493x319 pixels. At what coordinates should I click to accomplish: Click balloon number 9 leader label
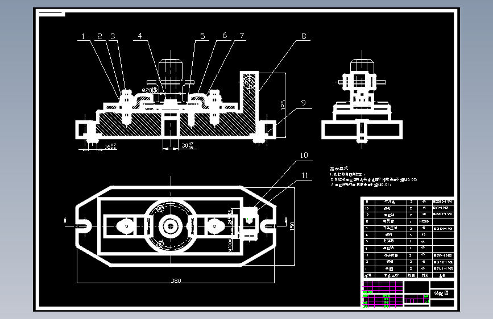304,103
